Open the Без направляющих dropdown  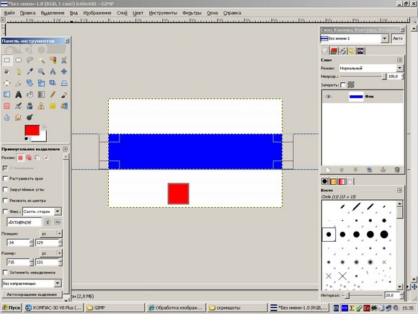32,283
